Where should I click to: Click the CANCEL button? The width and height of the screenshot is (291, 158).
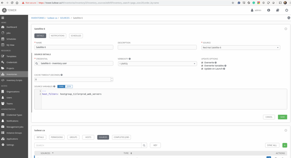coord(269,117)
